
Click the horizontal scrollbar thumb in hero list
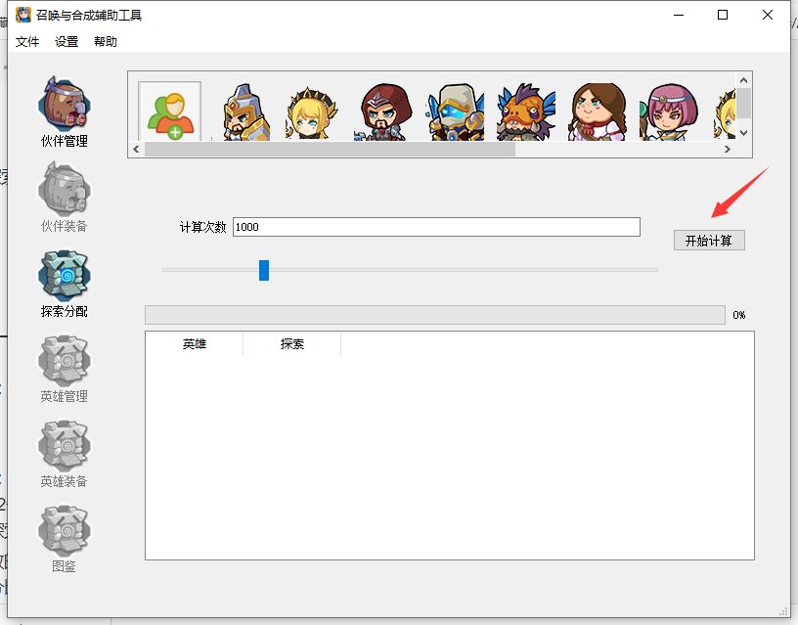[330, 149]
